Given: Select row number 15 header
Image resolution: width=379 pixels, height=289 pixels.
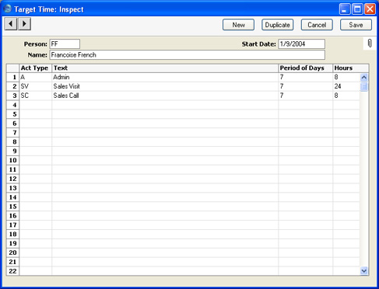Looking at the screenshot, I should tap(12, 207).
